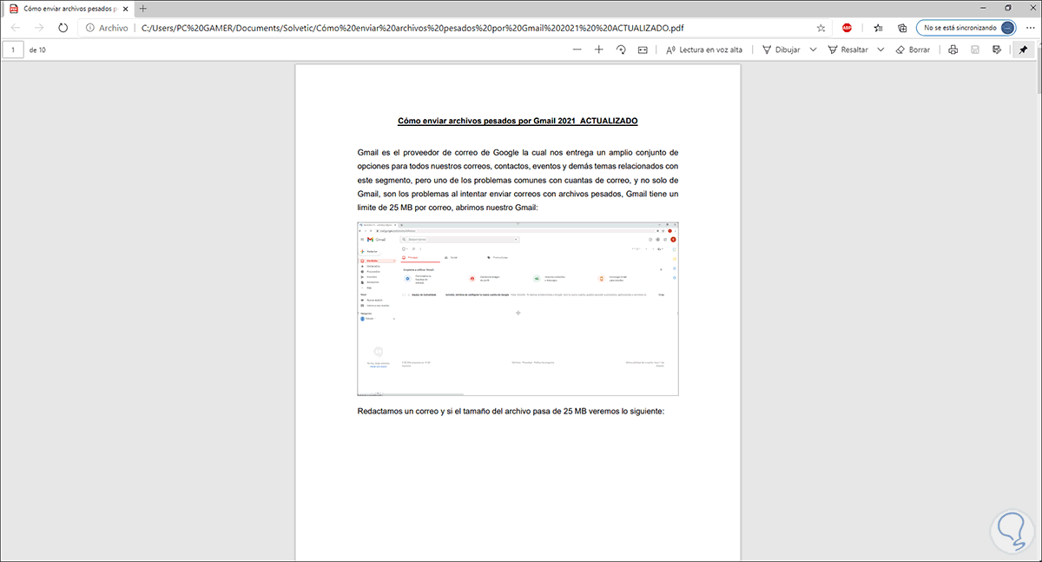Rotate the PDF page
This screenshot has height=562, width=1042.
(x=621, y=50)
